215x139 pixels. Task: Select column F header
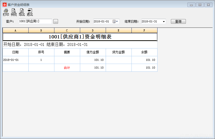click(144, 30)
